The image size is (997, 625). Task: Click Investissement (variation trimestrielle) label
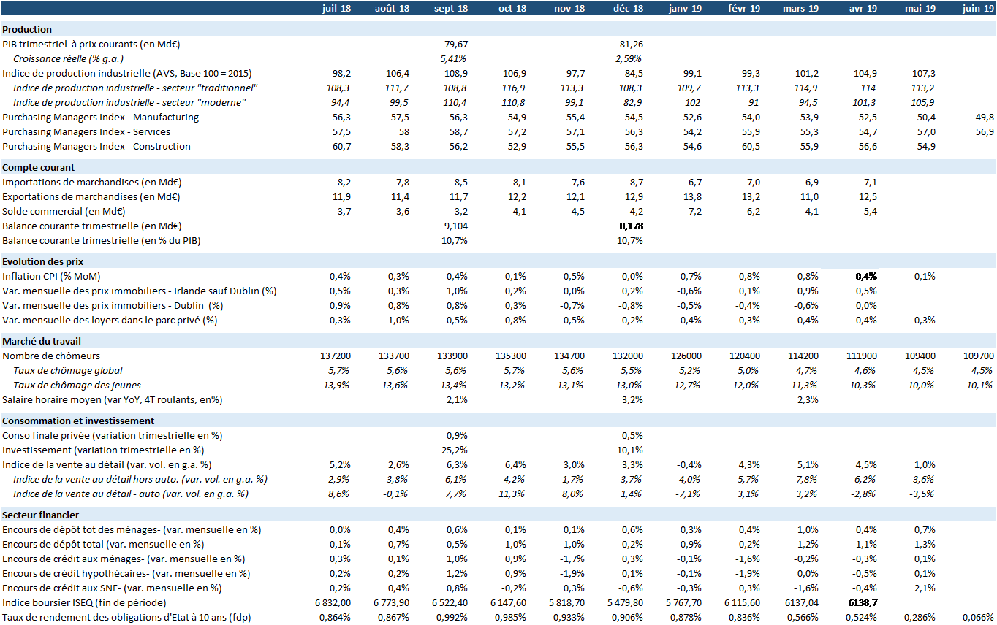(103, 450)
